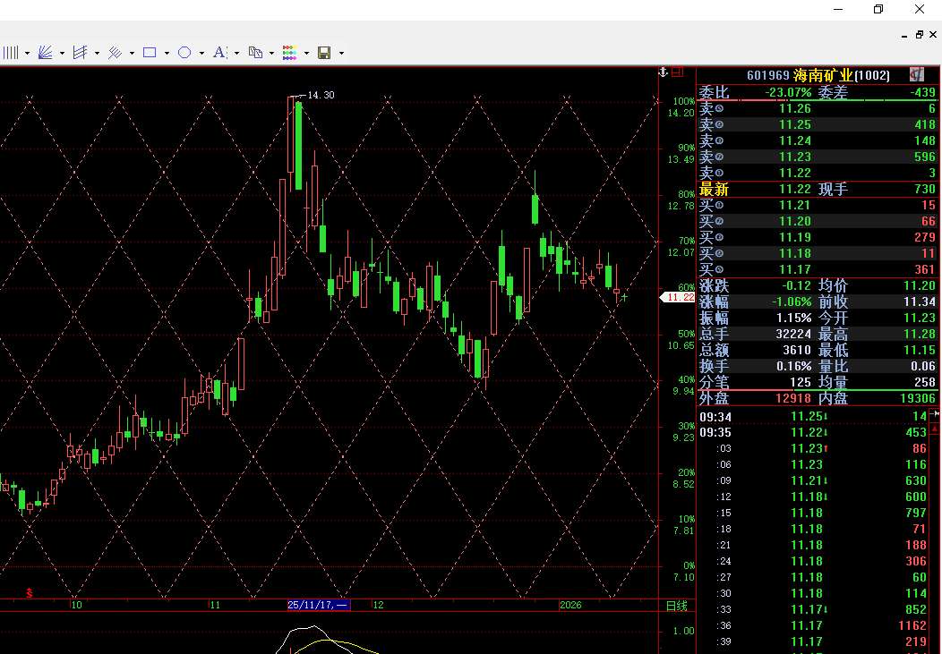
Task: Click the red arrow on tick list scrollbar
Action: pyautogui.click(x=935, y=429)
